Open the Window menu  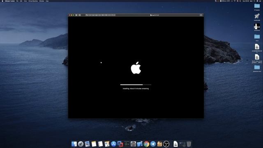42,1
